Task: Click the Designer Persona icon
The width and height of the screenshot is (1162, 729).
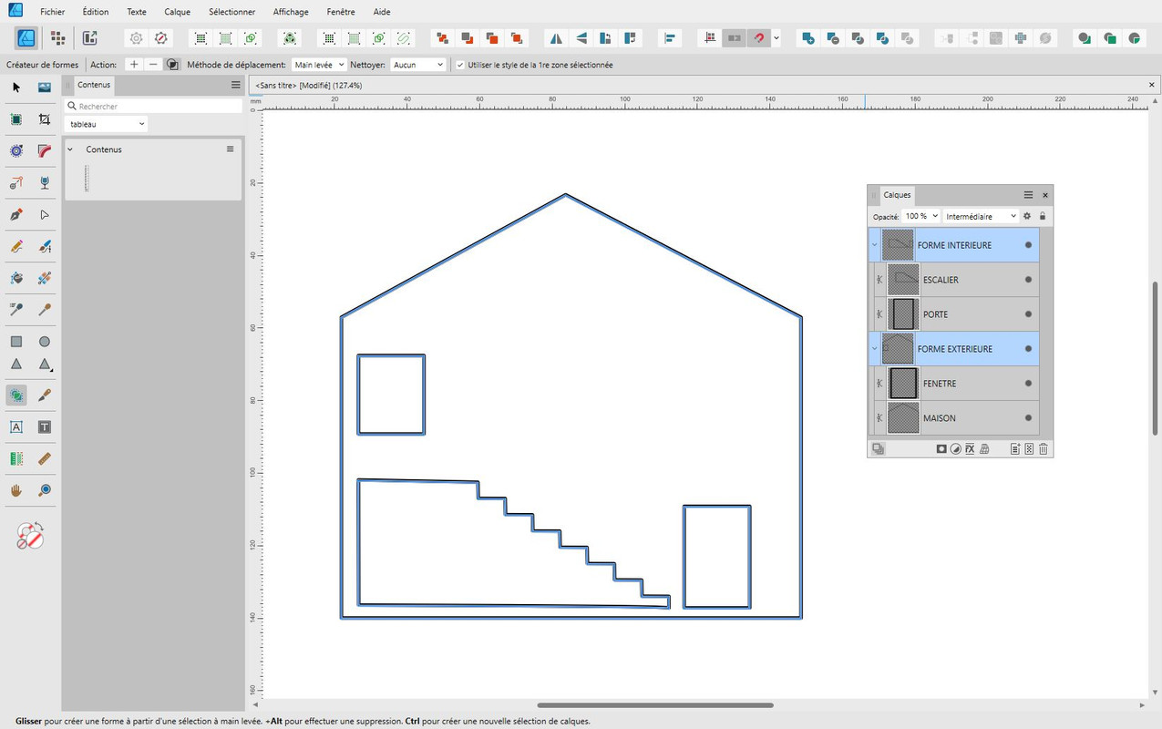Action: point(26,38)
